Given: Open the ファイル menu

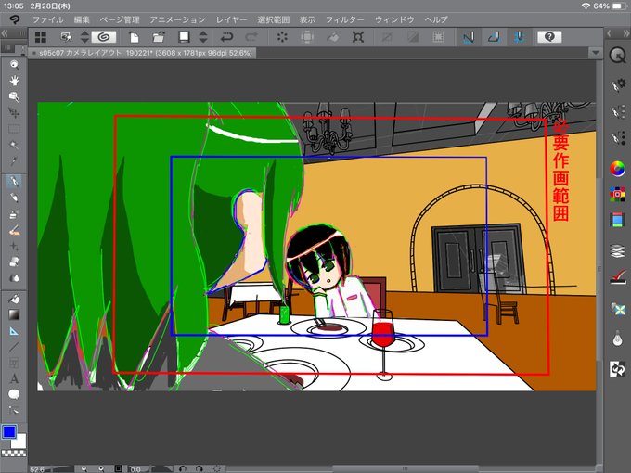Looking at the screenshot, I should click(48, 19).
